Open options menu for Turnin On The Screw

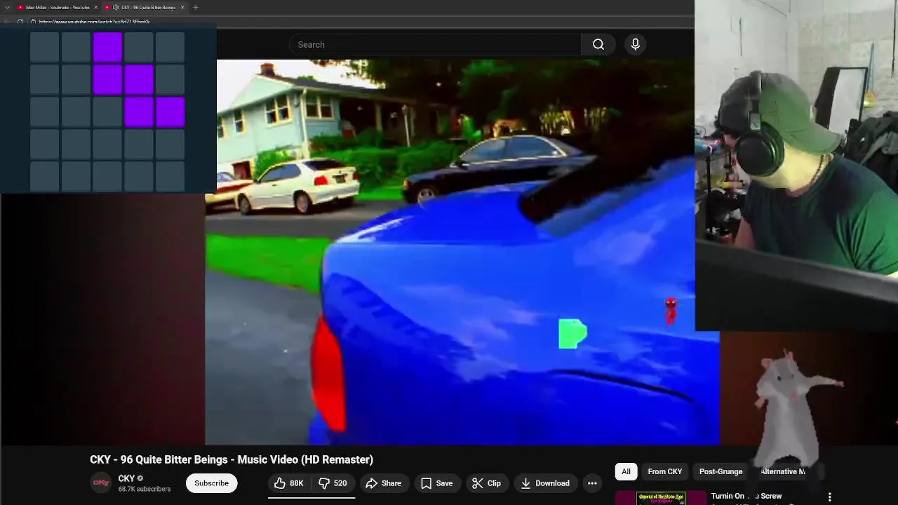829,497
